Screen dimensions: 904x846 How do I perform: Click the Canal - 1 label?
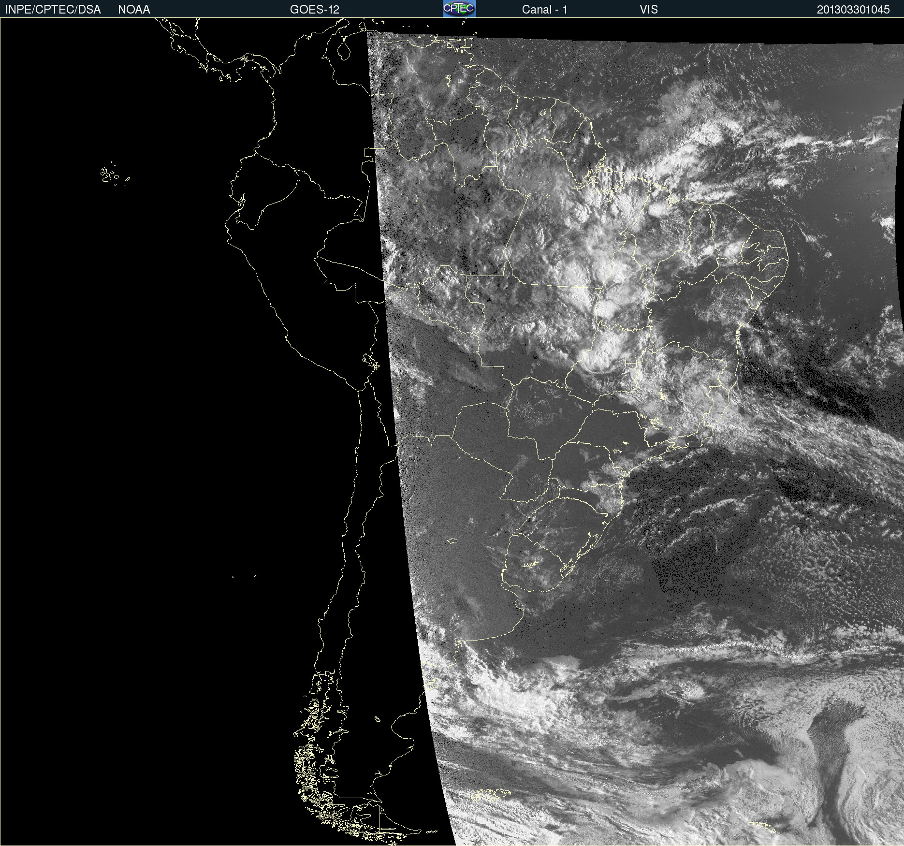point(544,10)
